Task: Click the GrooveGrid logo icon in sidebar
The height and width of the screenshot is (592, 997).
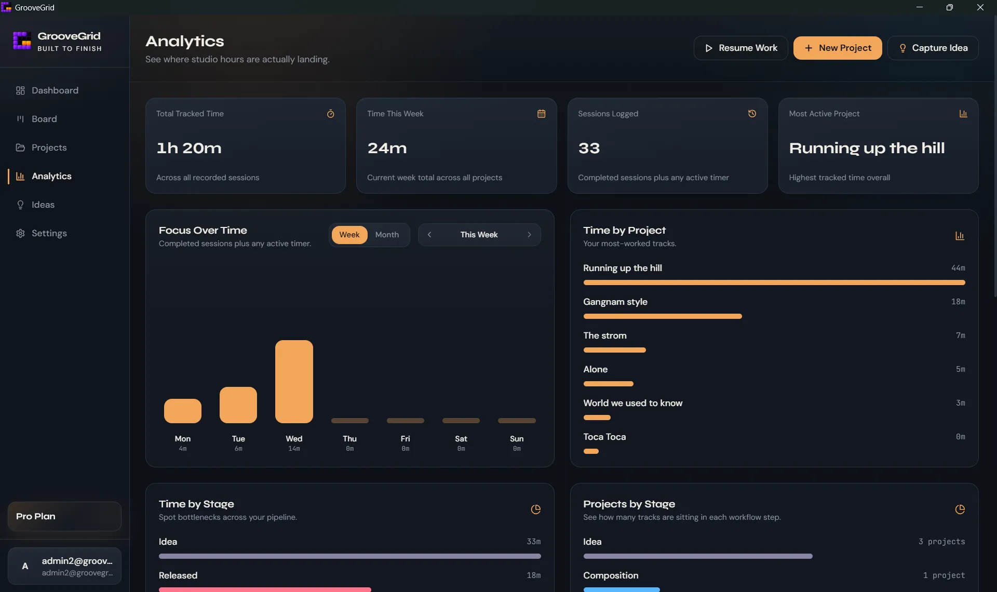Action: pyautogui.click(x=22, y=41)
